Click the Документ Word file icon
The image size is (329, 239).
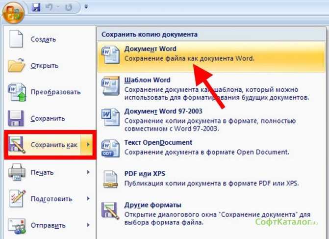(x=110, y=54)
